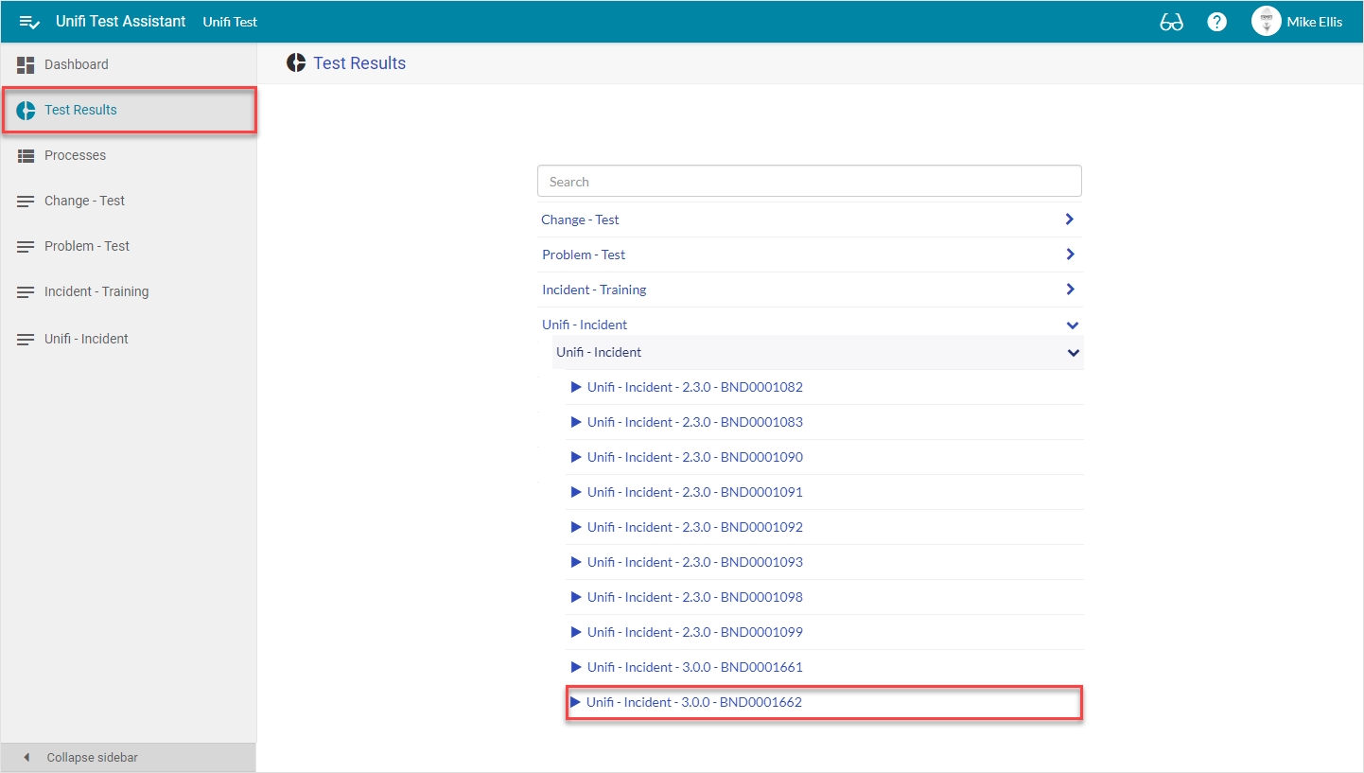Select Test Results in the sidebar
Viewport: 1364px width, 773px height.
(x=80, y=111)
